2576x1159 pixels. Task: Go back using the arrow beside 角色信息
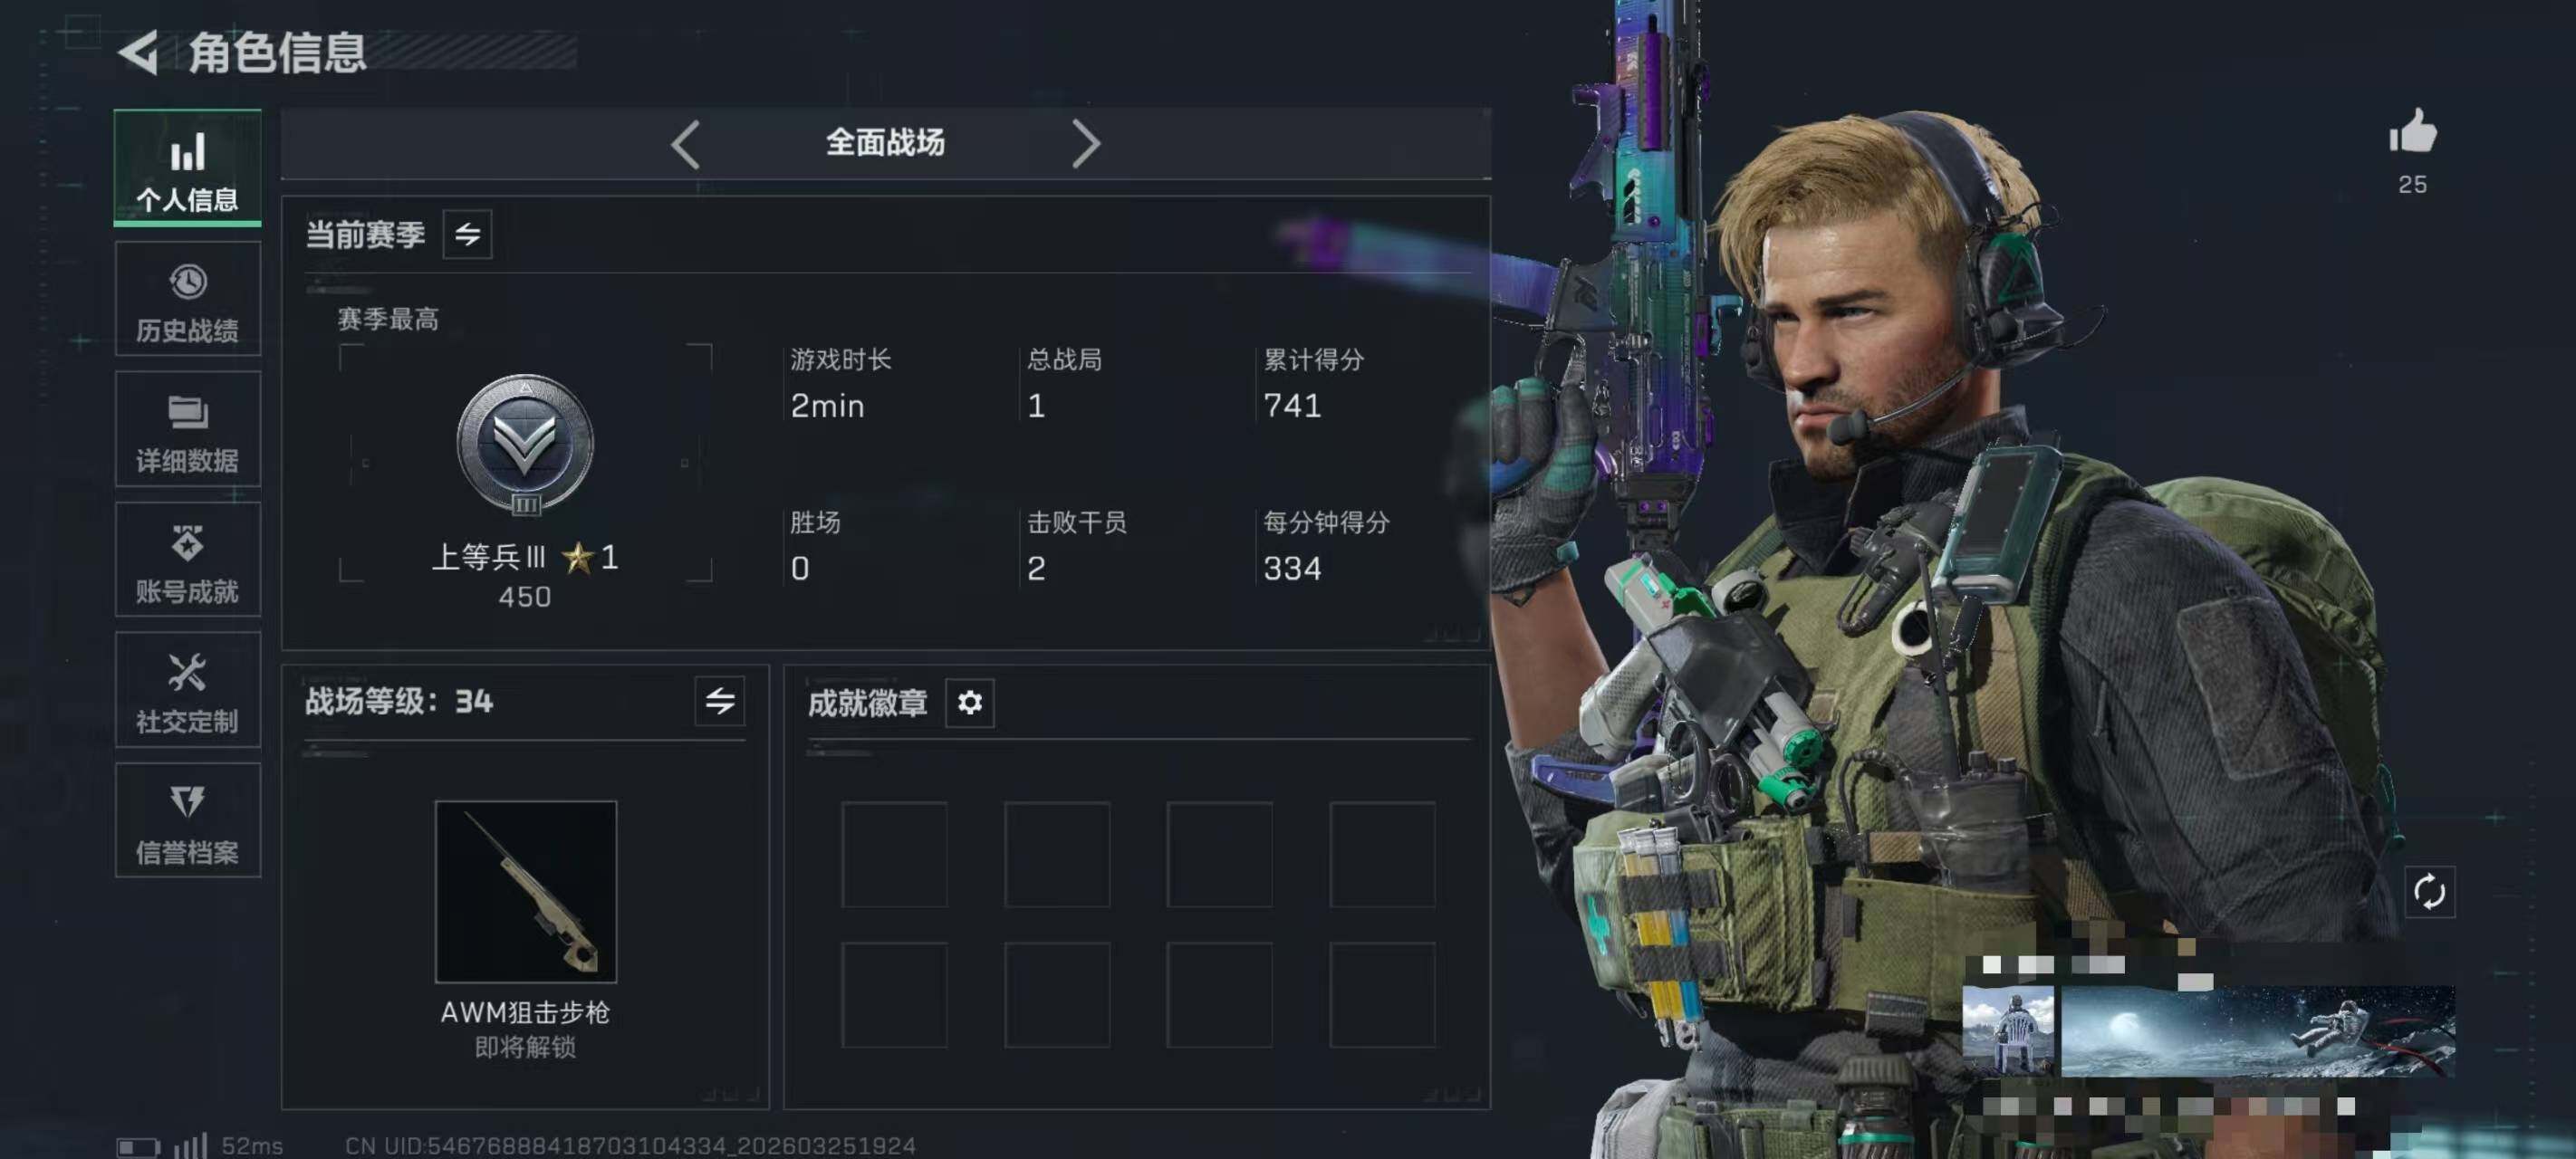tap(139, 52)
